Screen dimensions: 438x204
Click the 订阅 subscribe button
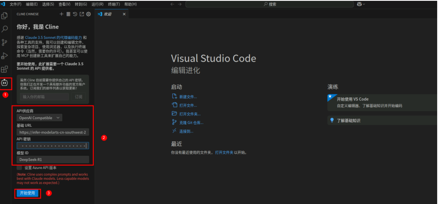point(78,97)
